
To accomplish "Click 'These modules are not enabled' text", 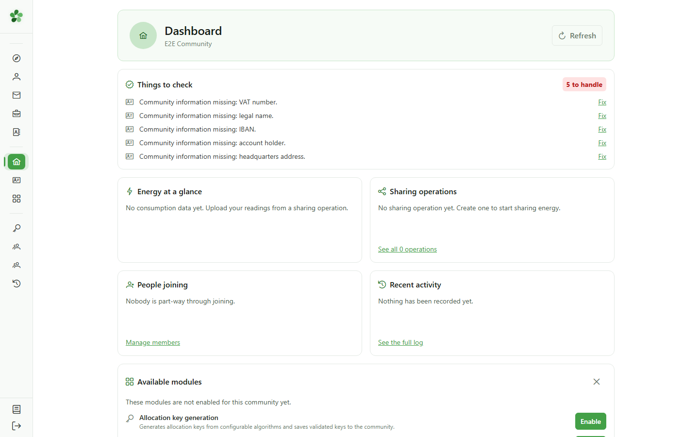I will pos(208,402).
